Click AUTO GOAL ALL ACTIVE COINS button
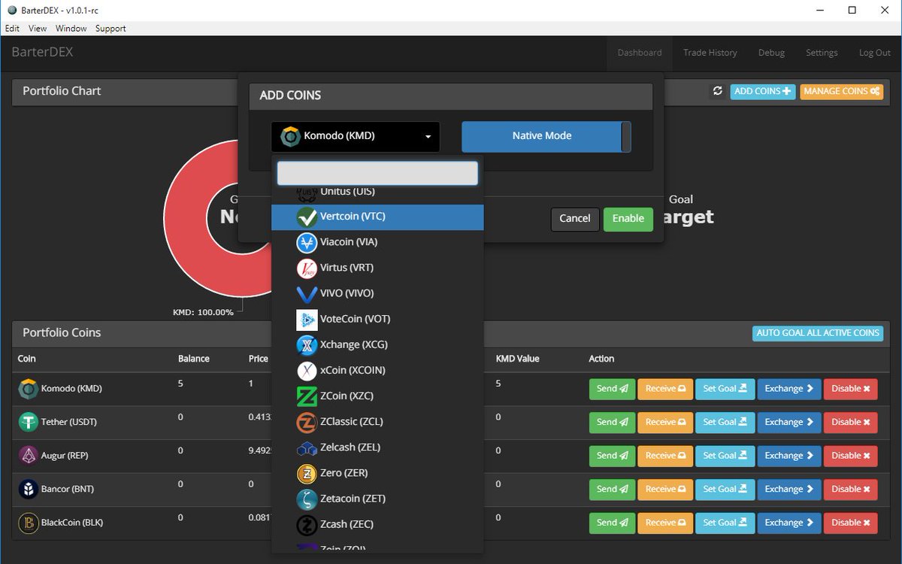 point(818,332)
